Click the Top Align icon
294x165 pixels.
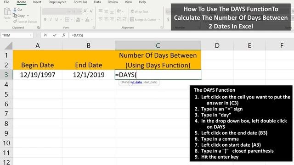101,11
